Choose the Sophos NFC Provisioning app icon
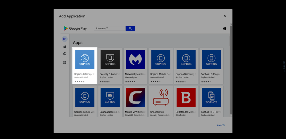 tap(211, 97)
